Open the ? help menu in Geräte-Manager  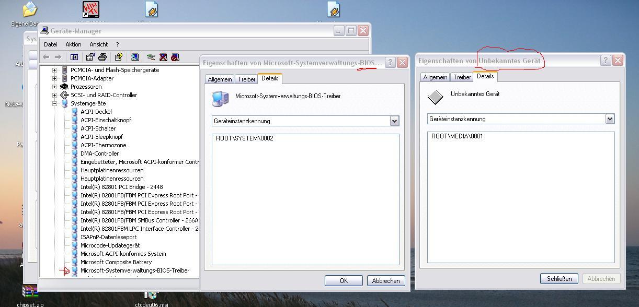[117, 44]
